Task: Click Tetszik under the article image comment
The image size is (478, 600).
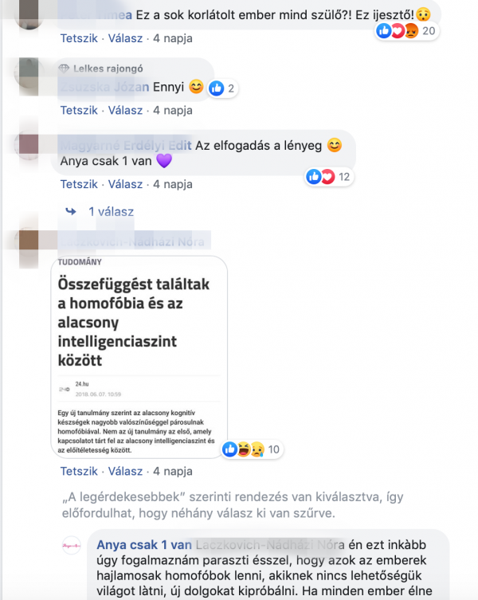Action: (x=79, y=471)
